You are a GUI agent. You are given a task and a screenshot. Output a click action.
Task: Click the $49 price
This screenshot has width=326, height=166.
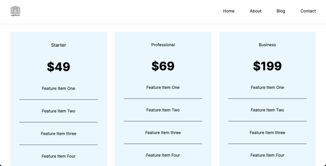point(59,67)
